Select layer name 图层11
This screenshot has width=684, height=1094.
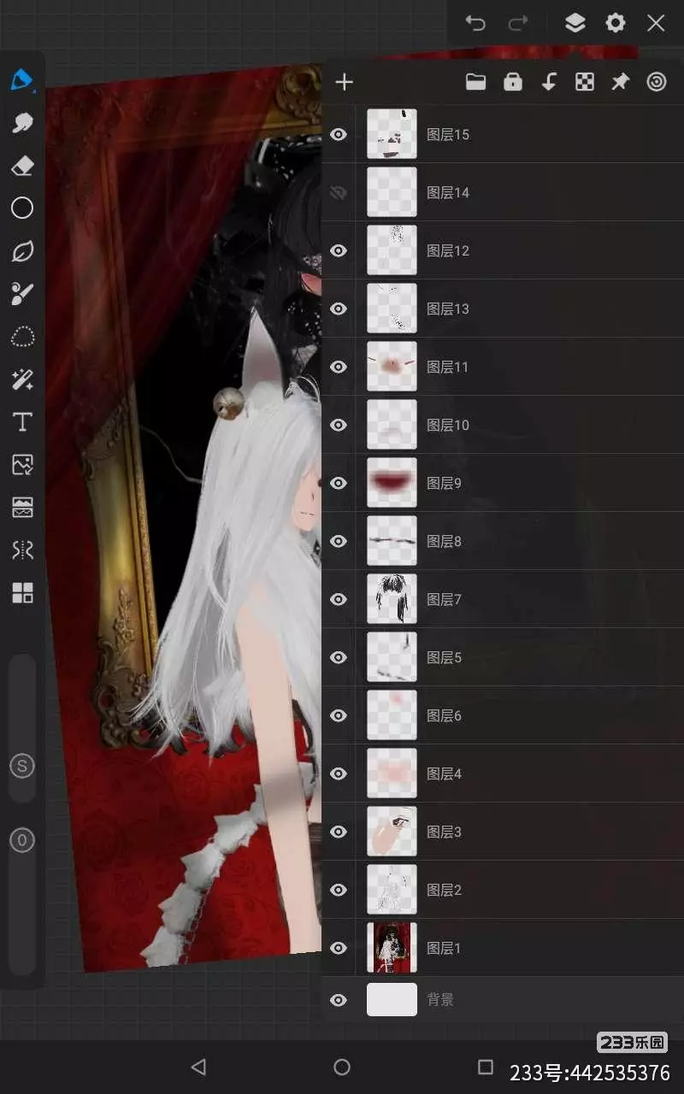(448, 367)
